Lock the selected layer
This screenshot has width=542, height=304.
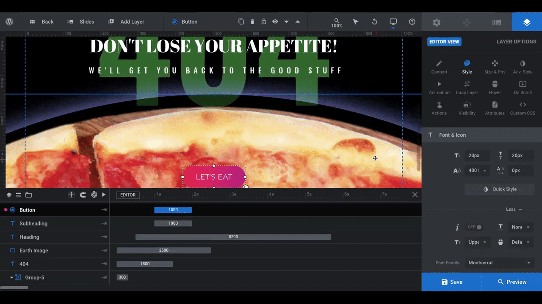point(264,22)
